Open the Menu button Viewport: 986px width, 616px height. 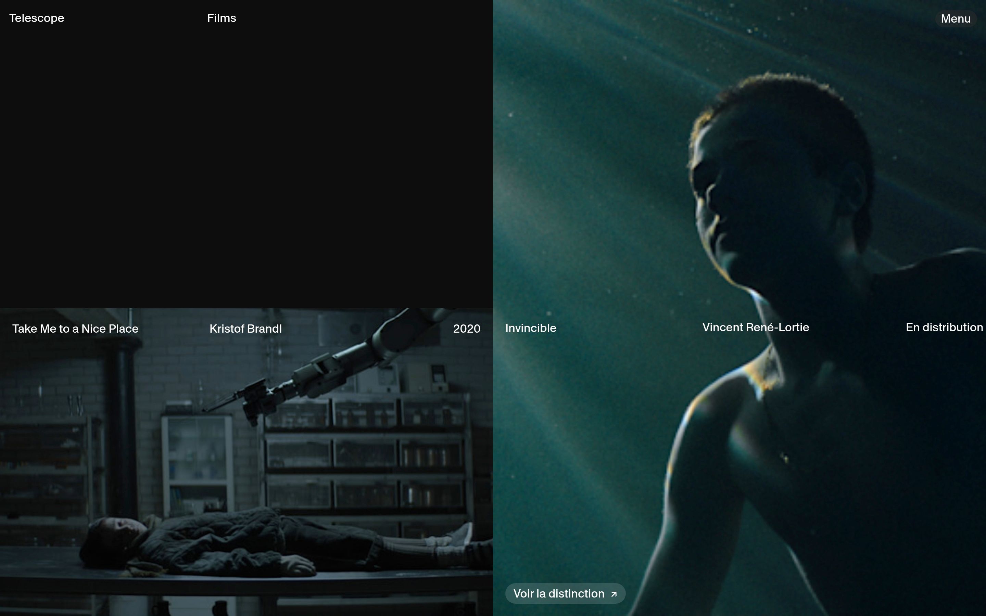coord(955,19)
